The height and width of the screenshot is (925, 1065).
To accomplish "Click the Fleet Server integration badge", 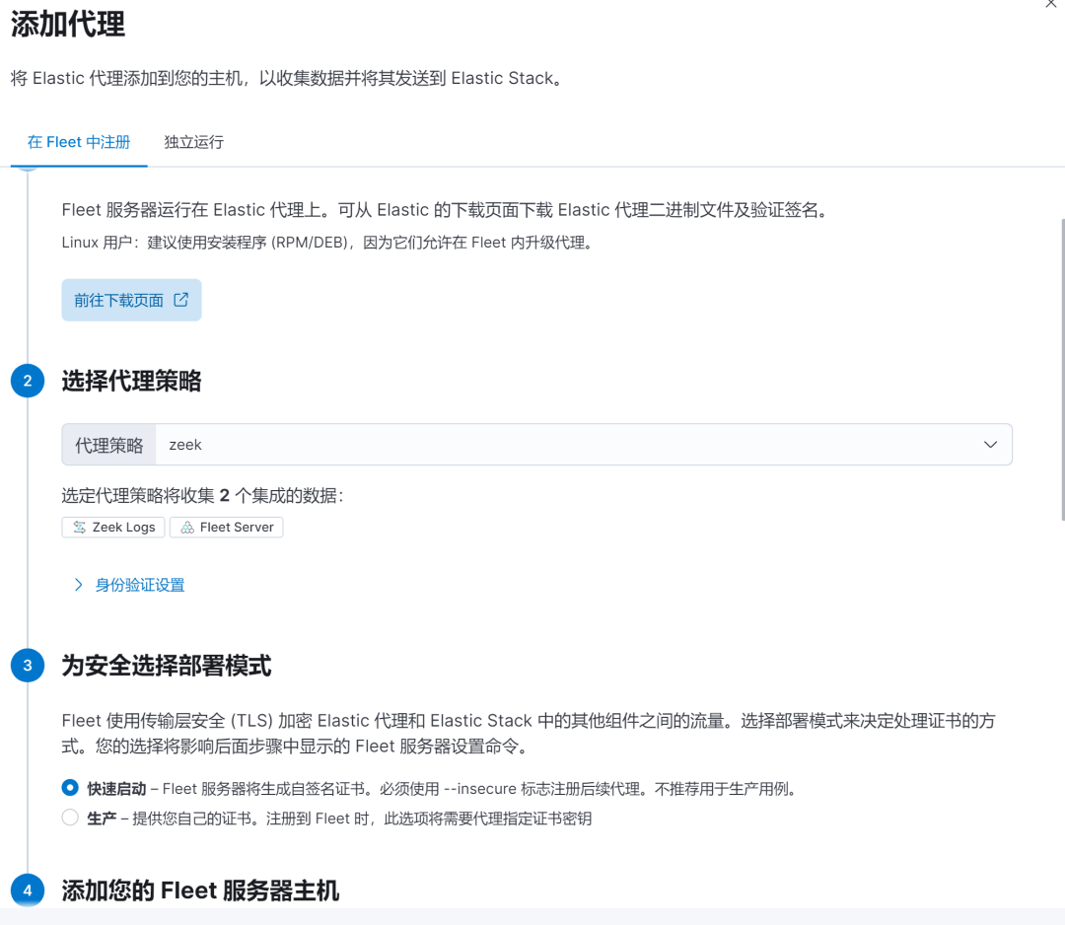I will pyautogui.click(x=226, y=527).
